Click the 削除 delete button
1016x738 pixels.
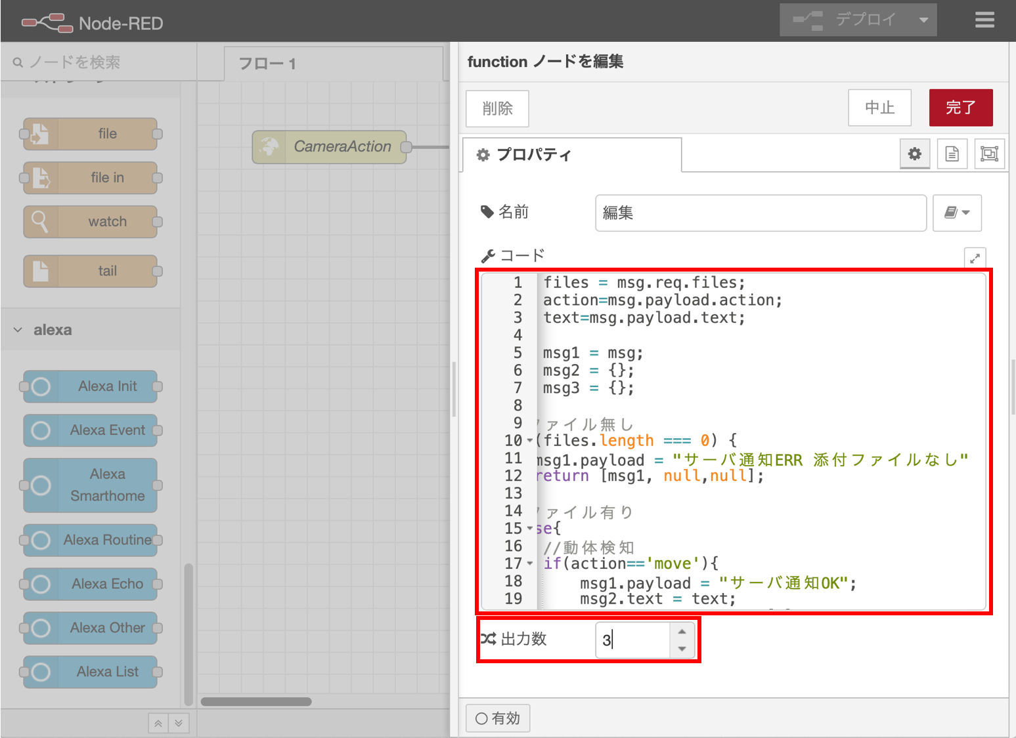pyautogui.click(x=497, y=108)
